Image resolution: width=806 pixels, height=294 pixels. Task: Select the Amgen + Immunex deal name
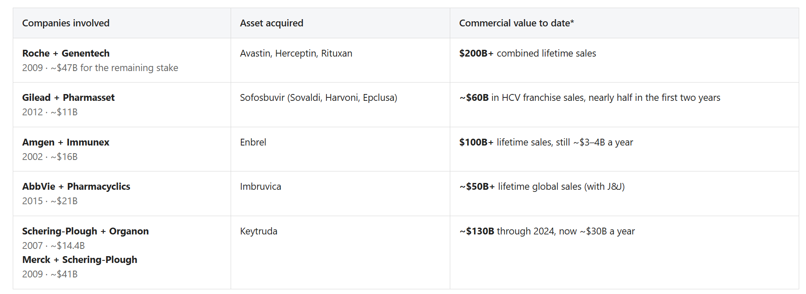[66, 142]
